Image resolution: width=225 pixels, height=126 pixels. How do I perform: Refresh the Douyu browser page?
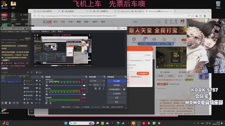[x=35, y=16]
